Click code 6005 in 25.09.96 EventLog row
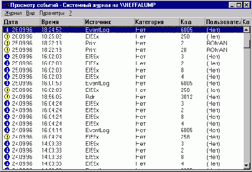 tap(187, 83)
